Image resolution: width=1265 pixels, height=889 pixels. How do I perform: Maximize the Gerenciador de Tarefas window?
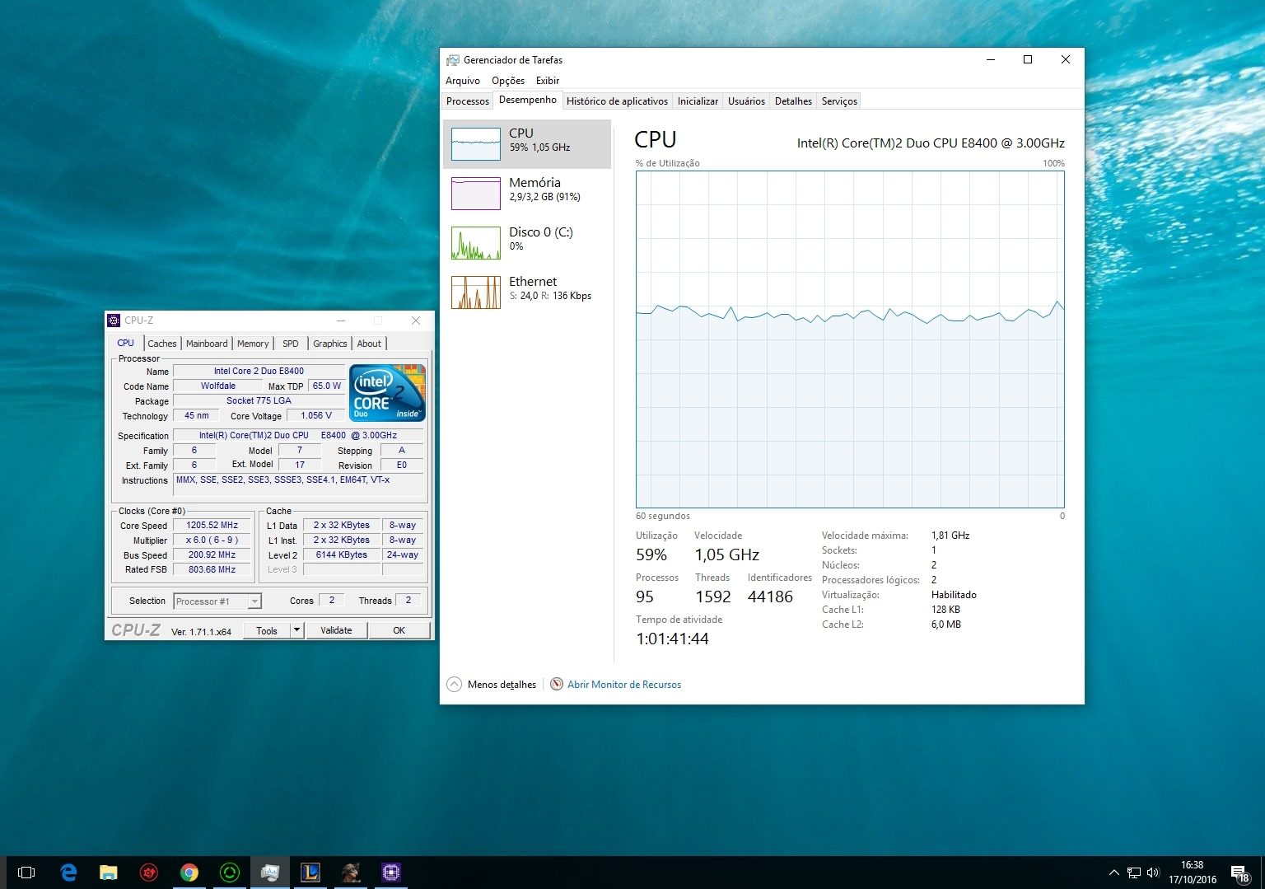[1028, 59]
